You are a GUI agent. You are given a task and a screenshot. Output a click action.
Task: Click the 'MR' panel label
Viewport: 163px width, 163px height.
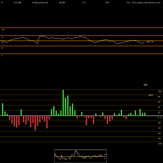[x=145, y=85]
